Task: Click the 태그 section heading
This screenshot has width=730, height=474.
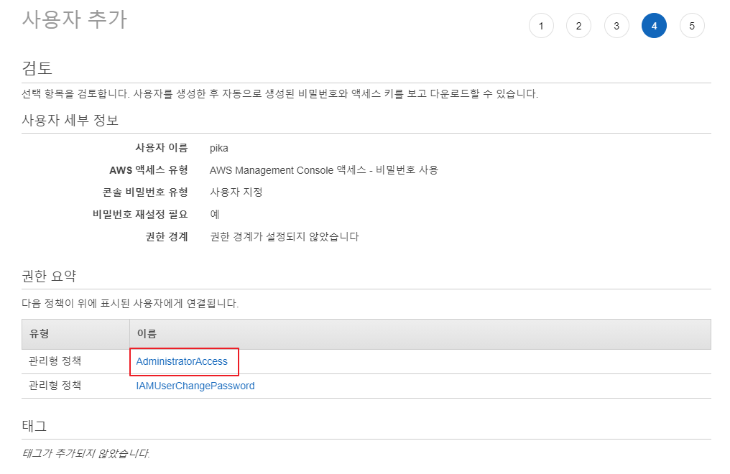Action: coord(34,425)
